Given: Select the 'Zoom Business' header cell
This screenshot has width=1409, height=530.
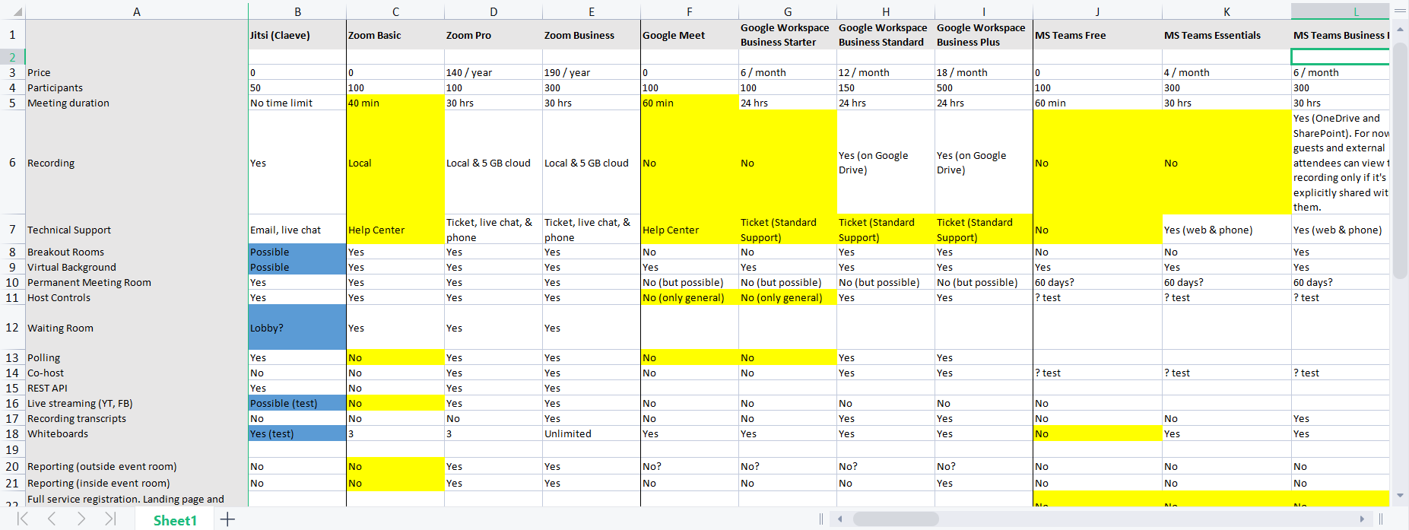Looking at the screenshot, I should [x=592, y=35].
